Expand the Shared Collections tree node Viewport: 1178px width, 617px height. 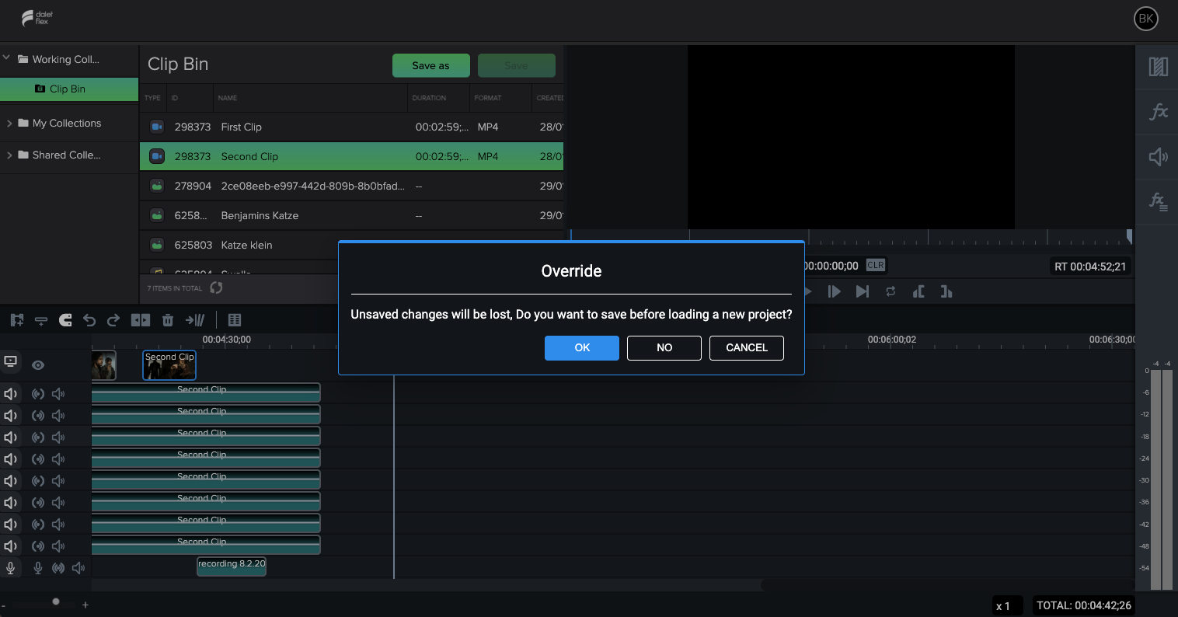point(9,155)
